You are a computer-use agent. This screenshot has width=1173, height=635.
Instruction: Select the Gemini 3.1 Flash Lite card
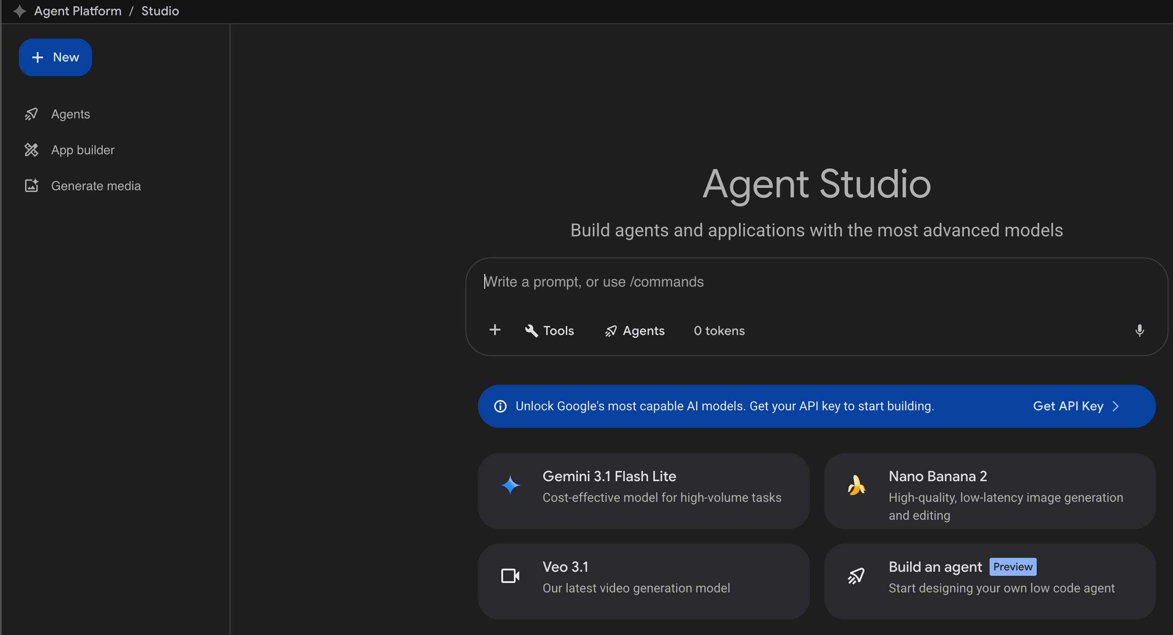coord(643,491)
